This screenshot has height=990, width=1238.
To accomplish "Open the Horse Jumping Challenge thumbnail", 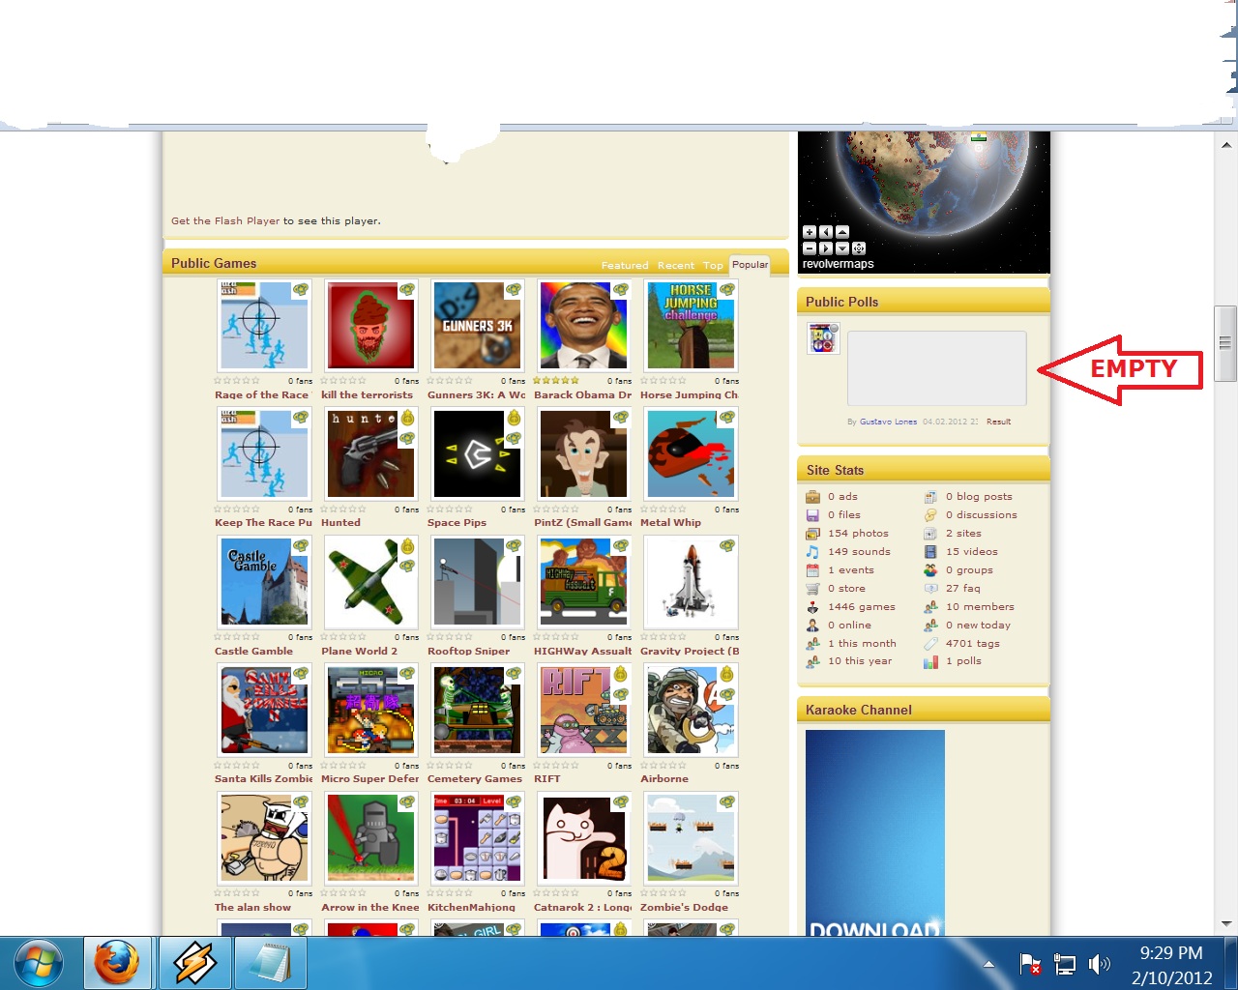I will click(x=691, y=326).
